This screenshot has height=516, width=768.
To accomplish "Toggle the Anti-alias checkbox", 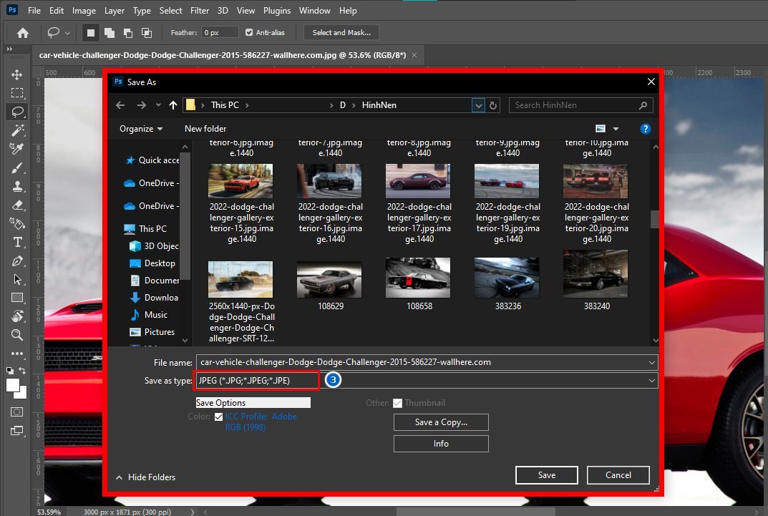I will [x=249, y=32].
